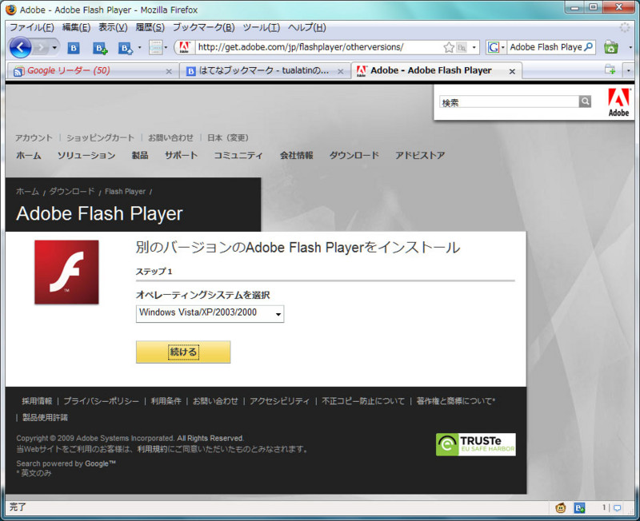This screenshot has height=521, width=640.
Task: Open the ブックマーク menu
Action: (x=203, y=28)
